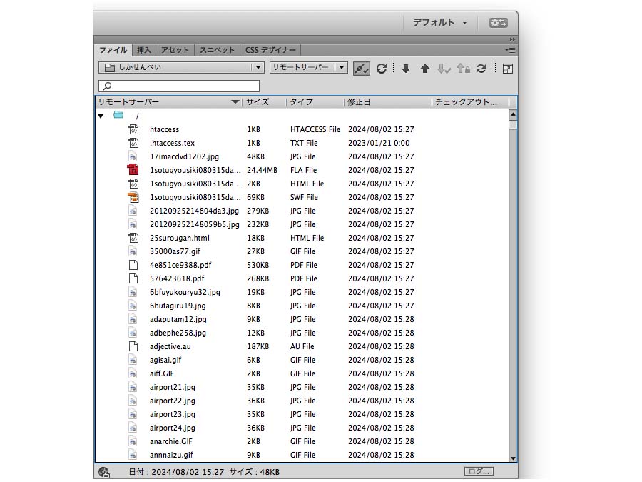This screenshot has height=482, width=642.
Task: Switch to the 挿入 tab
Action: pos(143,50)
